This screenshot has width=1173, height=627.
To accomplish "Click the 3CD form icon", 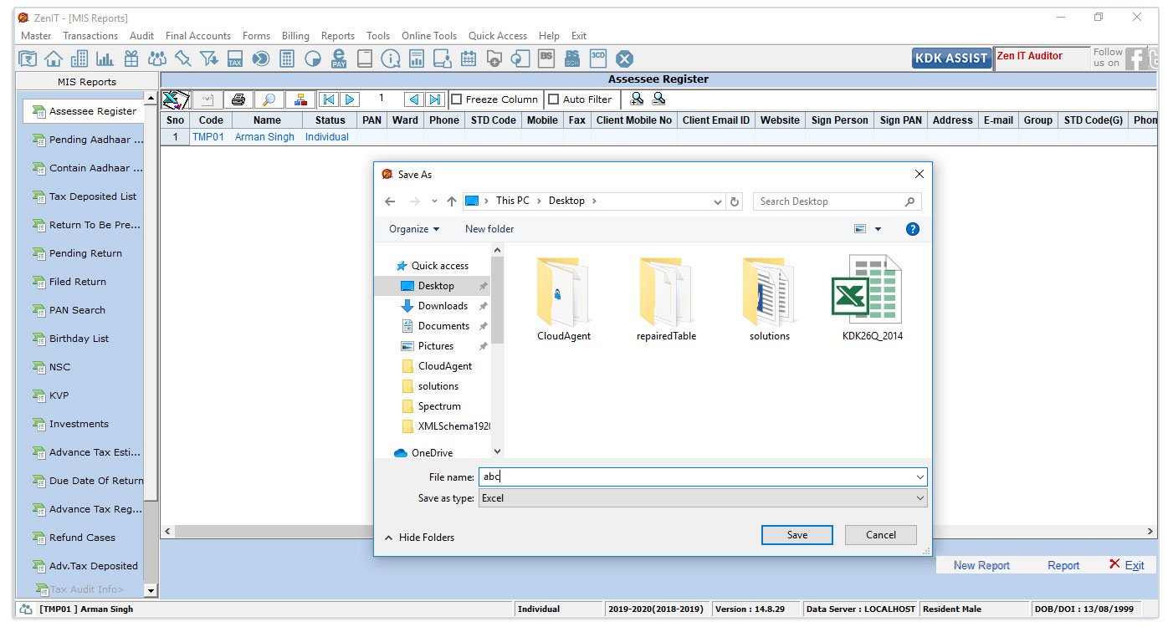I will coord(598,58).
